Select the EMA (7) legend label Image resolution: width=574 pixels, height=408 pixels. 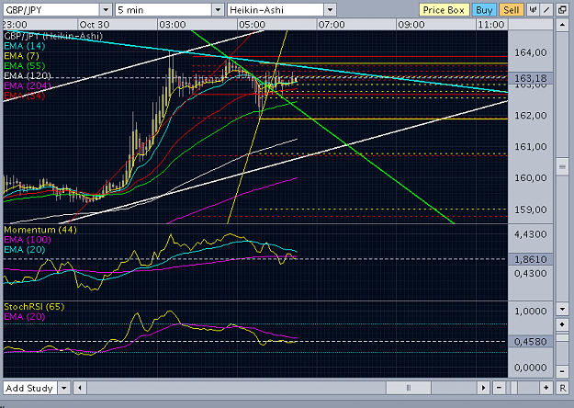click(21, 56)
